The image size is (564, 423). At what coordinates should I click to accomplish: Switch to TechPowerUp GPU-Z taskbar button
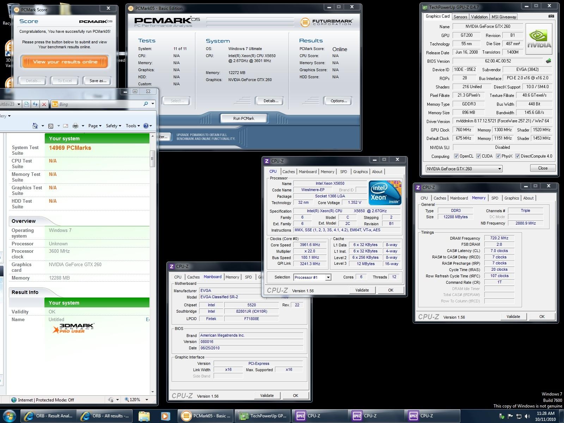263,416
